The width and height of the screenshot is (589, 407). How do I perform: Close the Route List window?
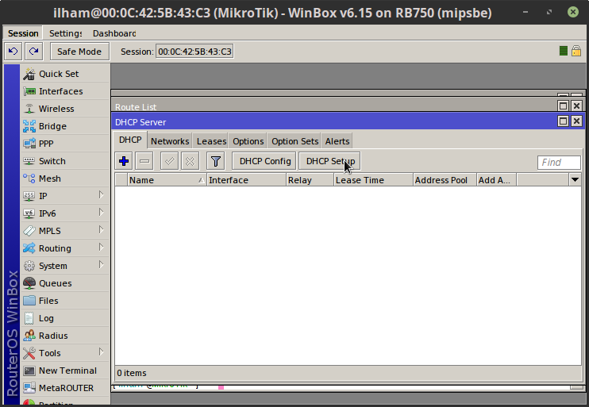point(576,106)
